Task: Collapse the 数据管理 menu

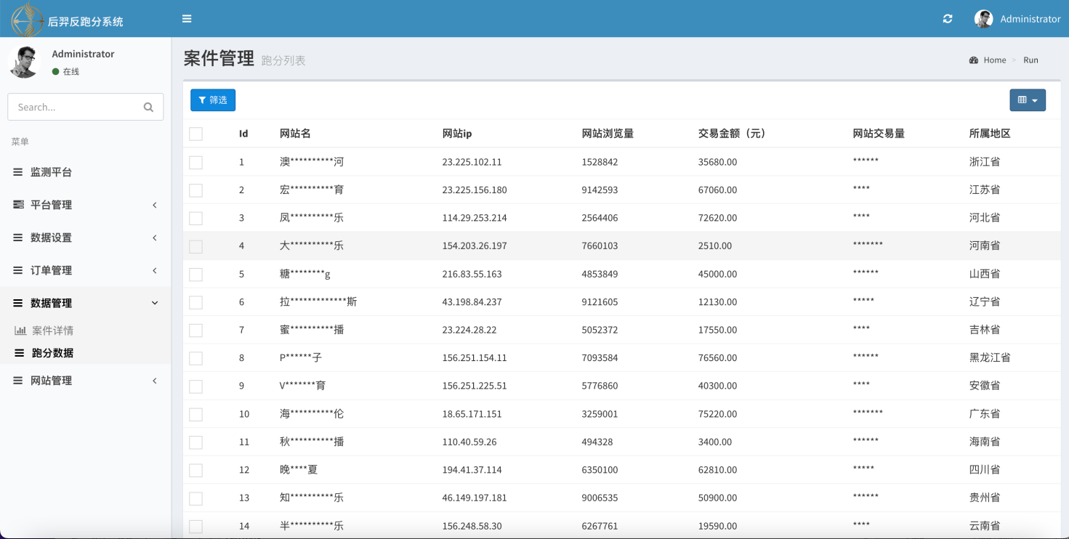Action: 85,303
